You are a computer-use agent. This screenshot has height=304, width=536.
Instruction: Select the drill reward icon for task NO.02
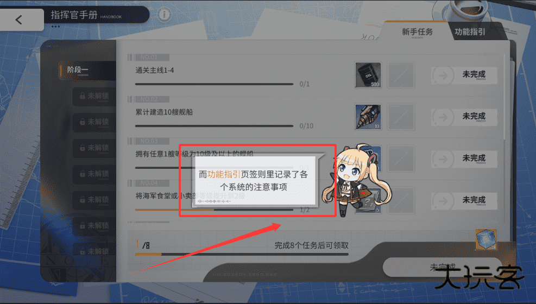click(x=368, y=117)
